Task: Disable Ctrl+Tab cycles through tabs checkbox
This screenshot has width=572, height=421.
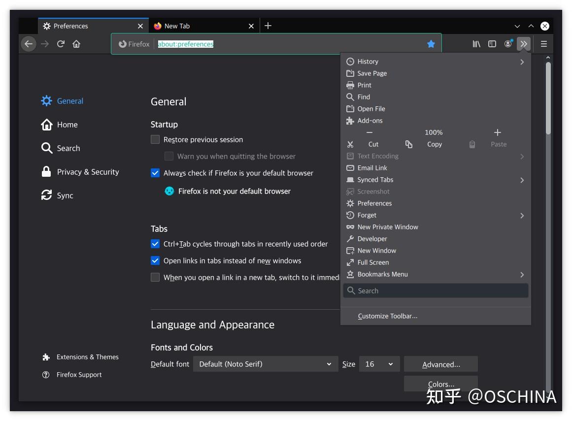Action: pyautogui.click(x=155, y=244)
